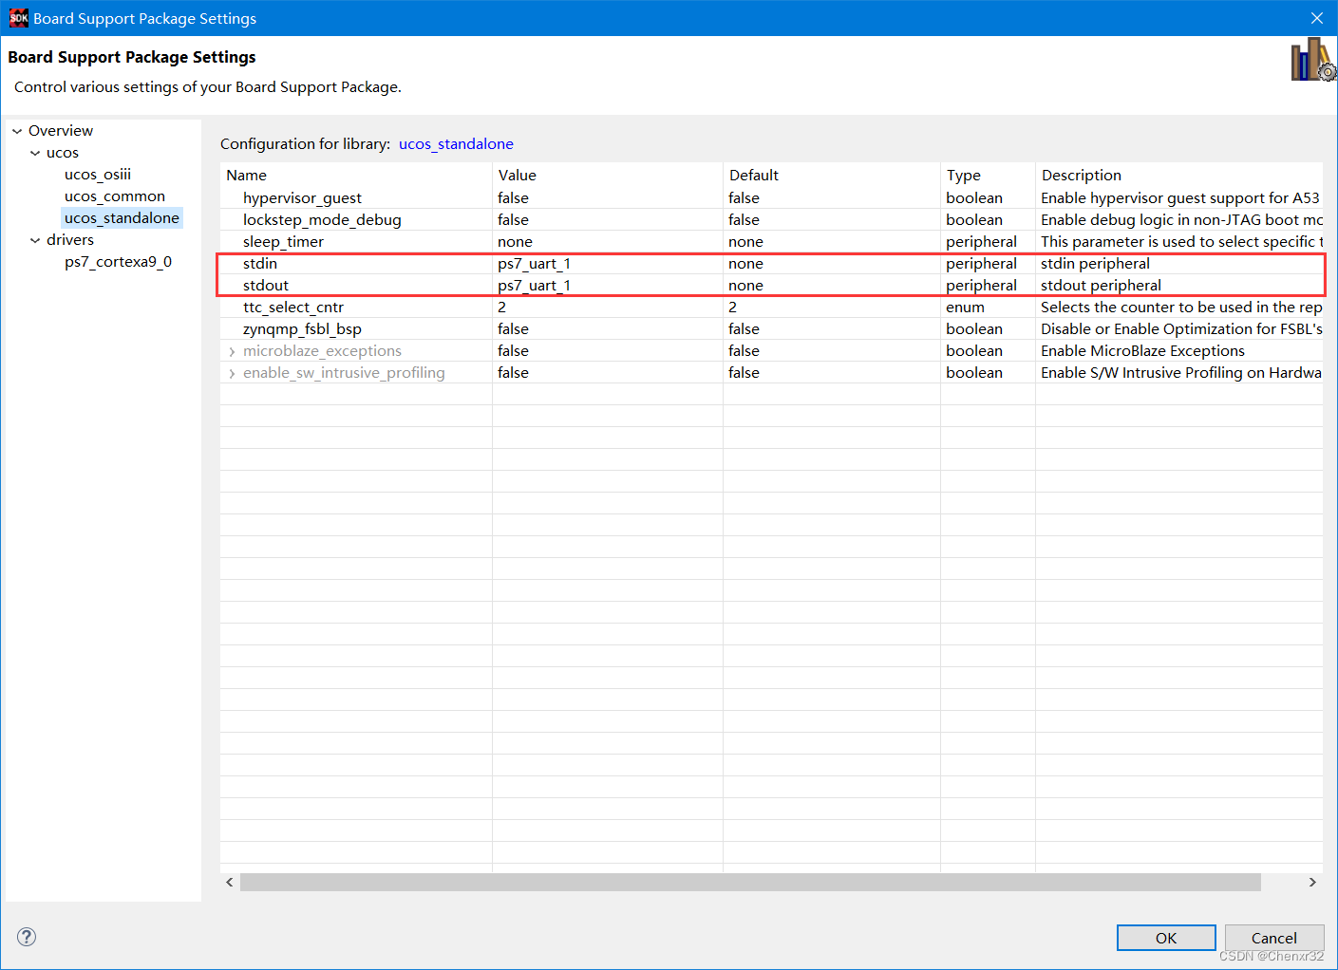Image resolution: width=1338 pixels, height=970 pixels.
Task: Select the sleep_timer name cell
Action: point(356,242)
